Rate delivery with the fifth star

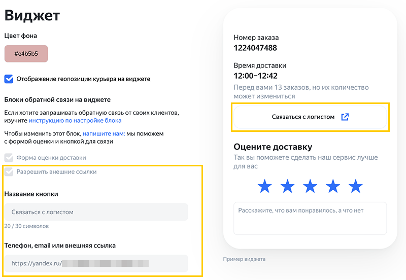point(356,186)
